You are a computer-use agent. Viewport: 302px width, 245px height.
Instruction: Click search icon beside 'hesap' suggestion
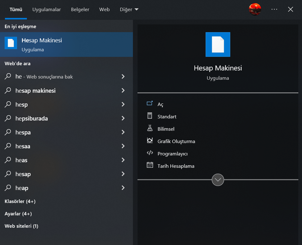click(8, 174)
